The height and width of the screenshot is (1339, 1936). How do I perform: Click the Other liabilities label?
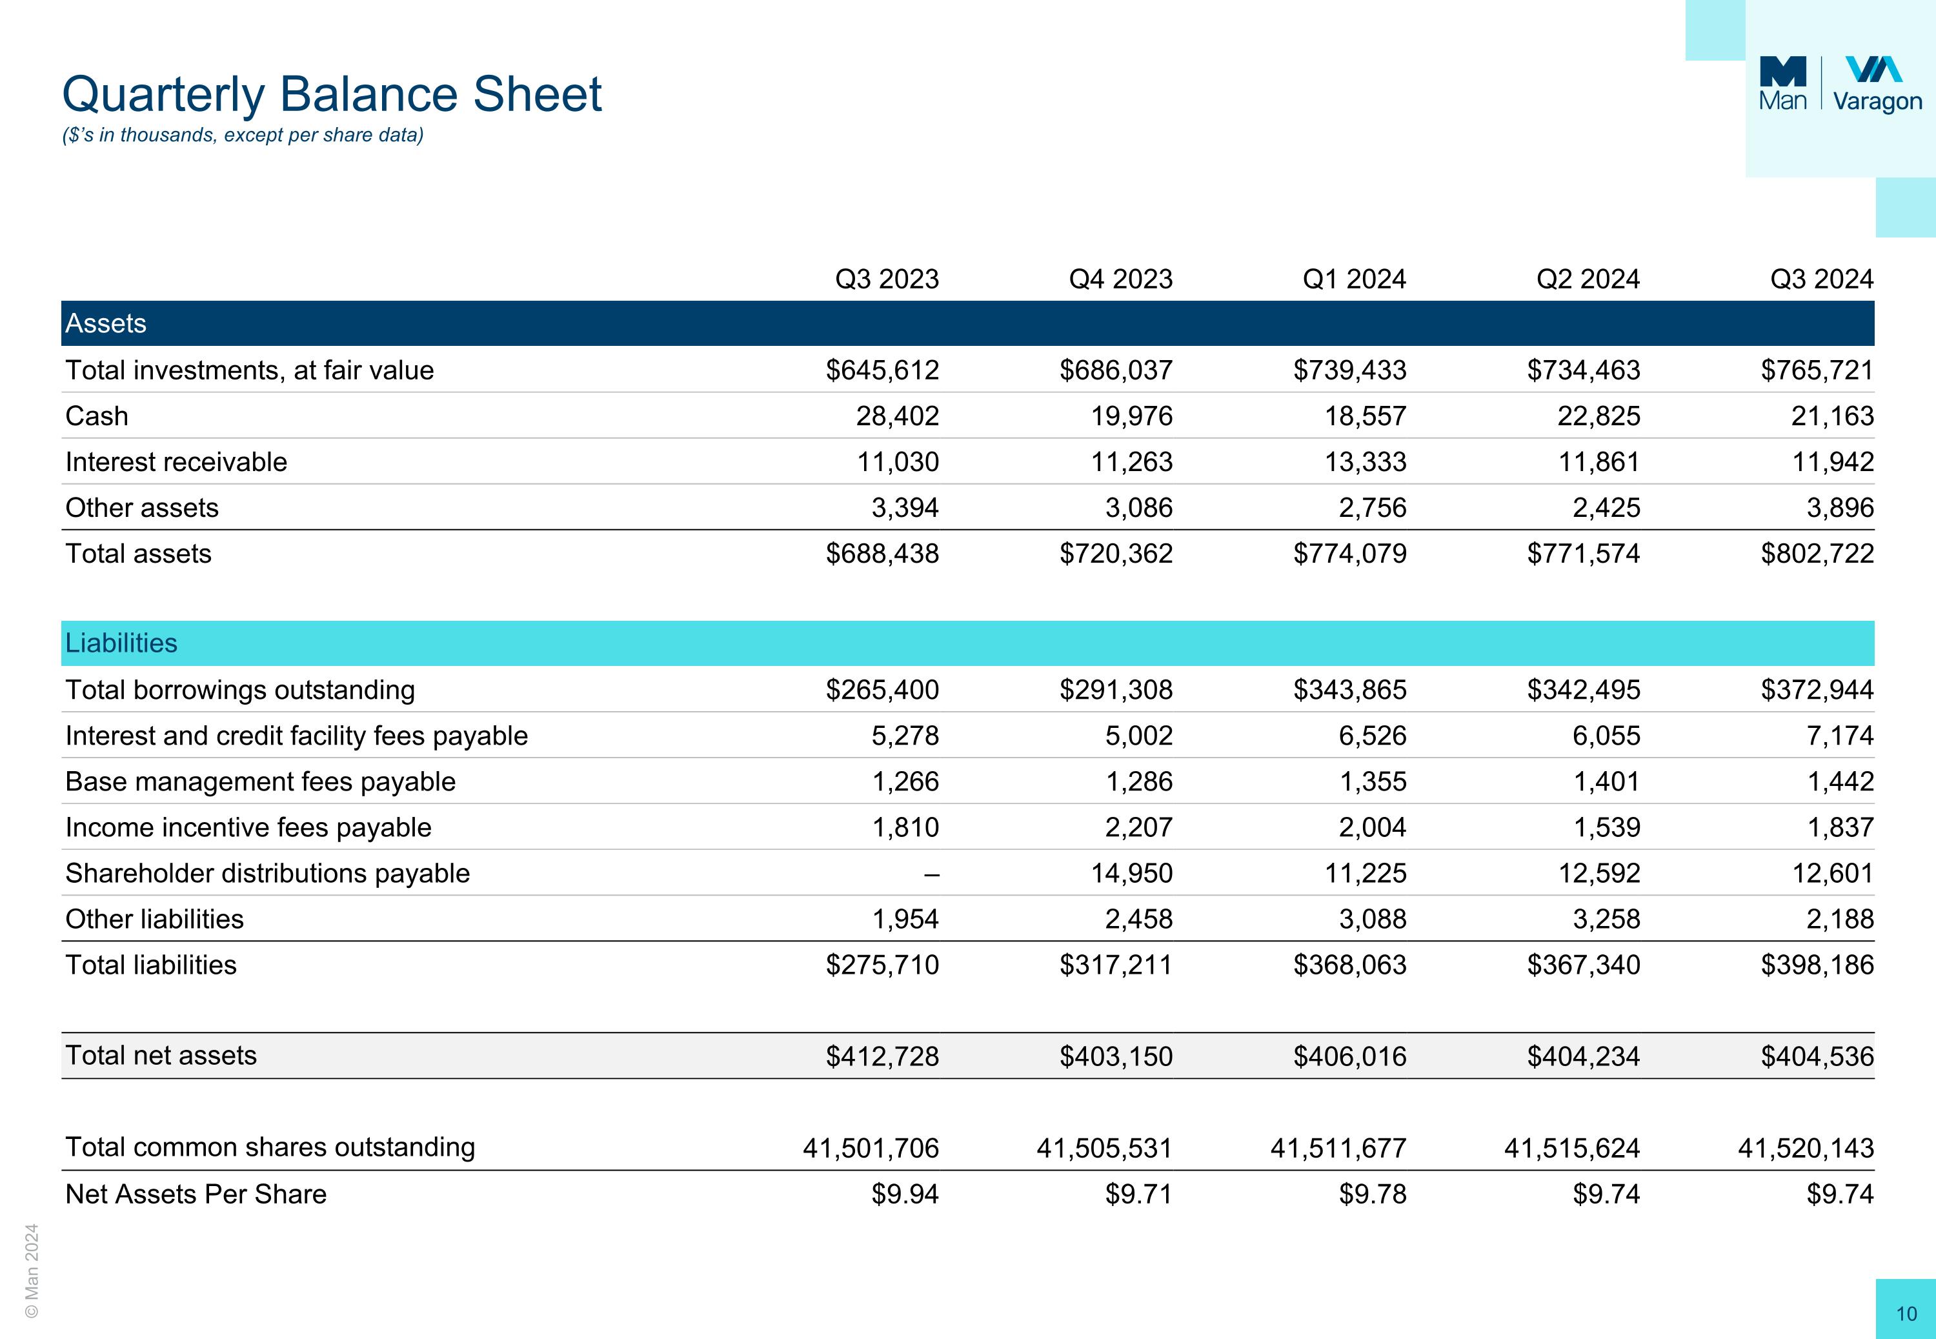tap(154, 920)
